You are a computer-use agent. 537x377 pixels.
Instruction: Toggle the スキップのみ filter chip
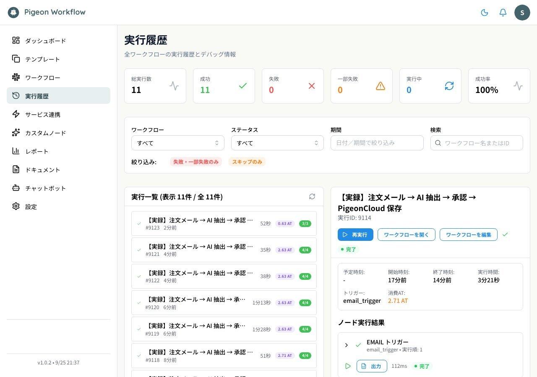point(247,162)
